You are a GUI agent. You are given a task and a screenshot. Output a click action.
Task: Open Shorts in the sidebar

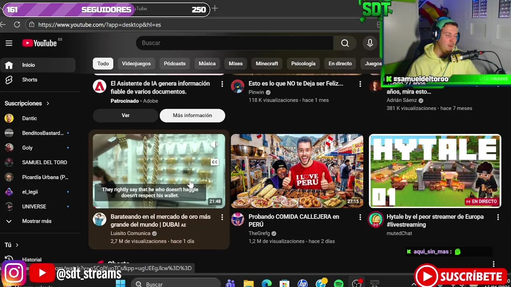38,80
